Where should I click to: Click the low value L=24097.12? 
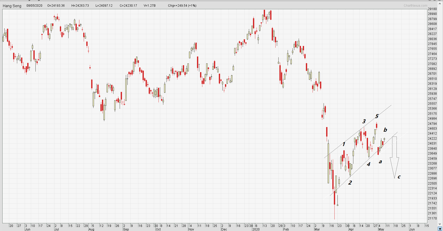(x=104, y=6)
